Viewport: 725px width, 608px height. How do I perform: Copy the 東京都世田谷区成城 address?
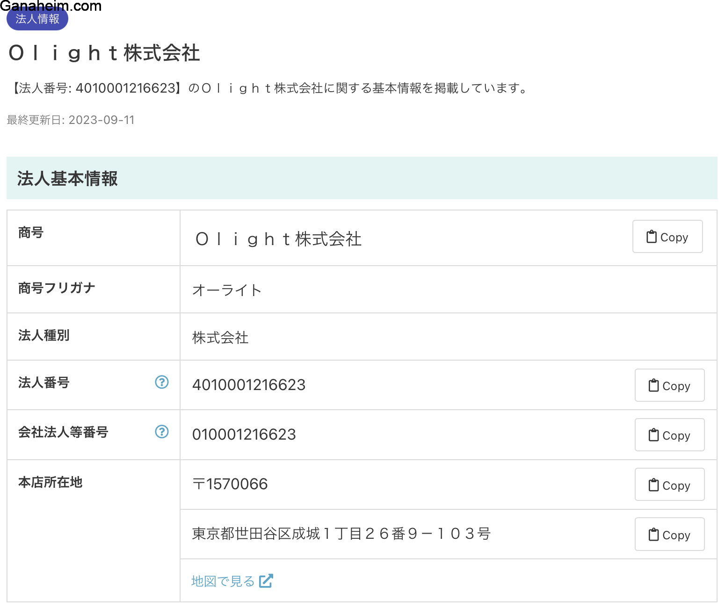669,534
